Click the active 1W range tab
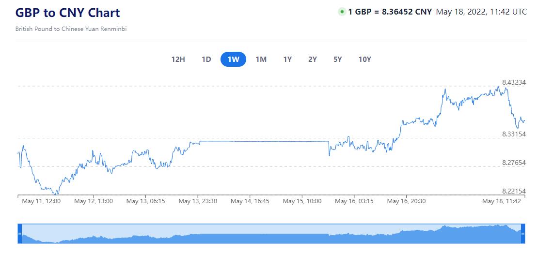This screenshot has height=253, width=537. coord(233,60)
